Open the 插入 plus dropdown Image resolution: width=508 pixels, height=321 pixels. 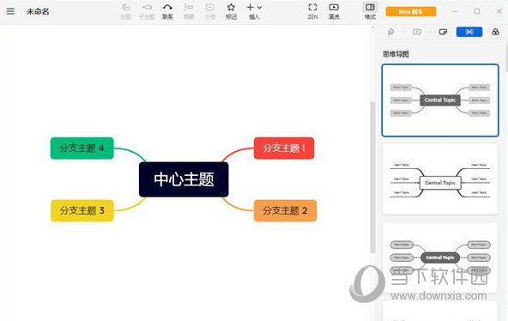click(254, 11)
